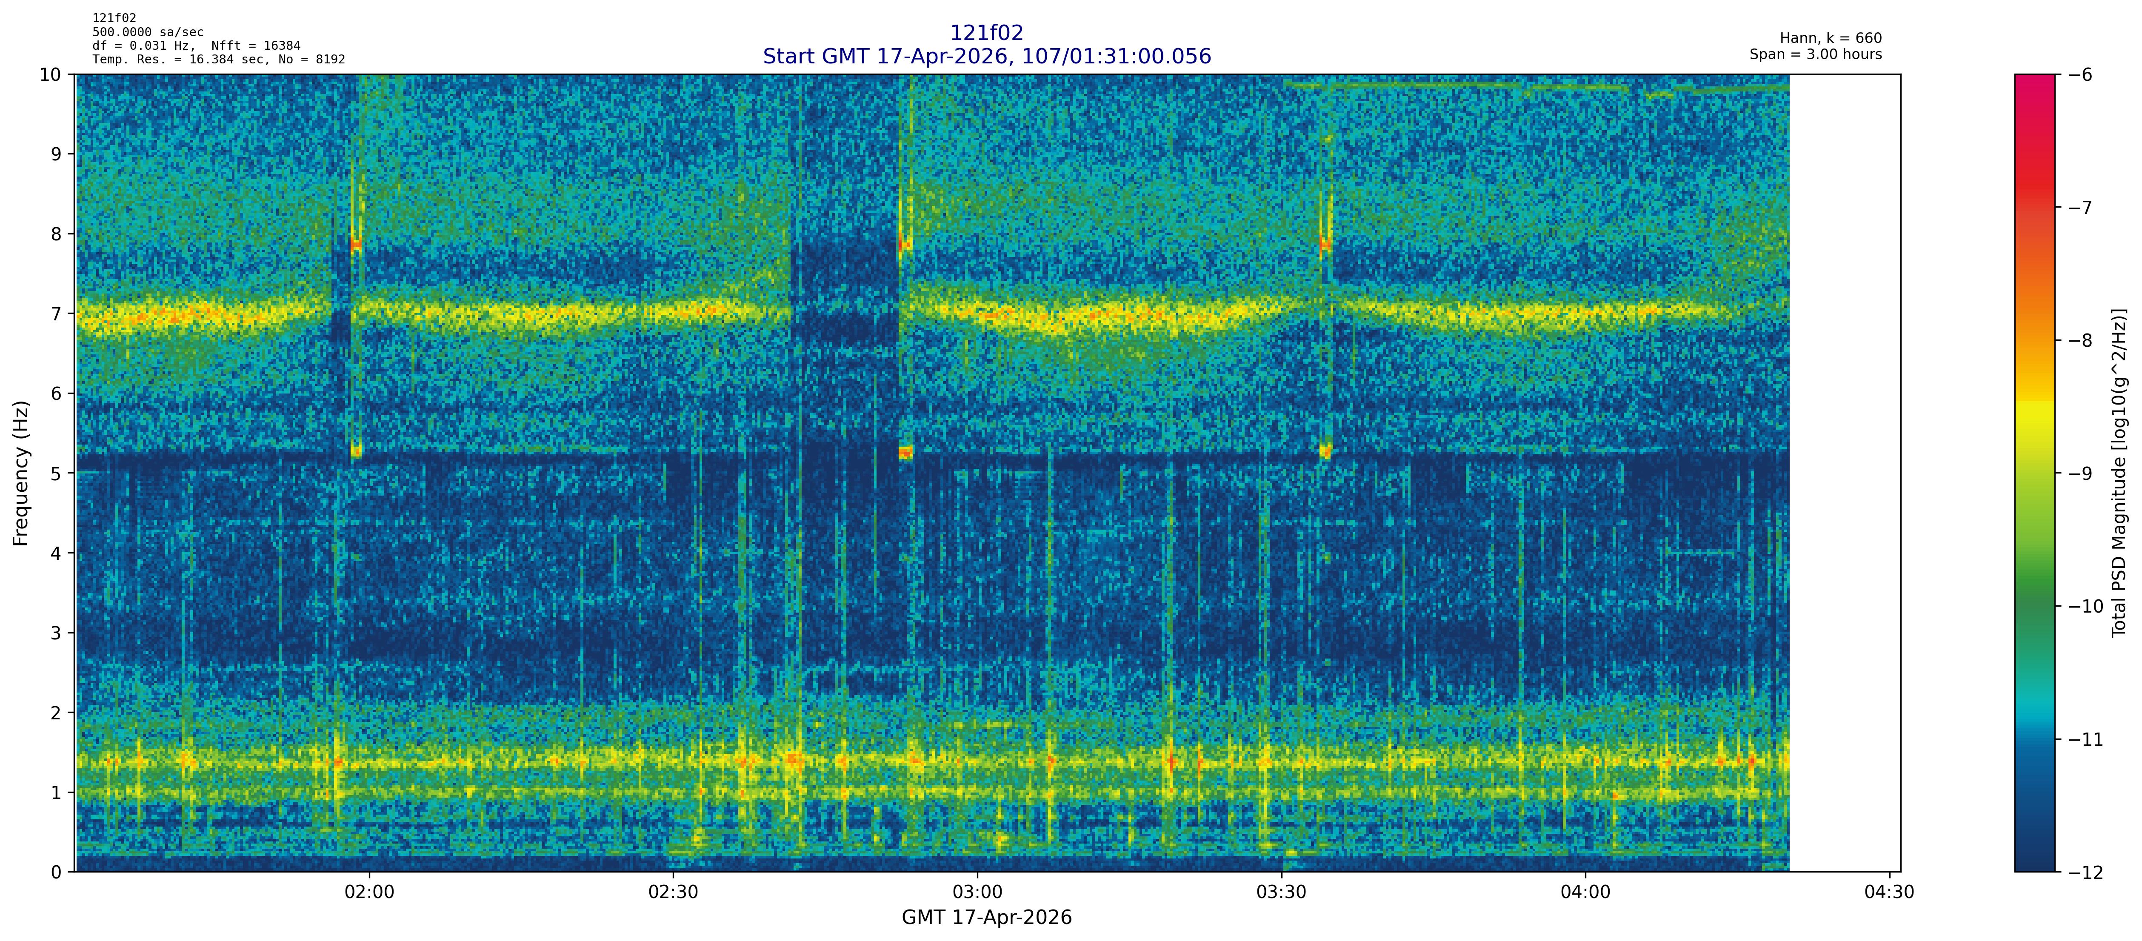This screenshot has width=2142, height=941.
Task: Click the plot title '121f02'
Action: click(986, 33)
